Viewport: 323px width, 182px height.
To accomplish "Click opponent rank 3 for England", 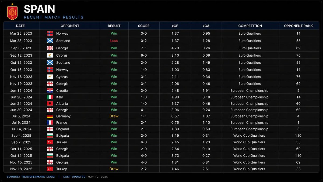I will coord(299,129).
